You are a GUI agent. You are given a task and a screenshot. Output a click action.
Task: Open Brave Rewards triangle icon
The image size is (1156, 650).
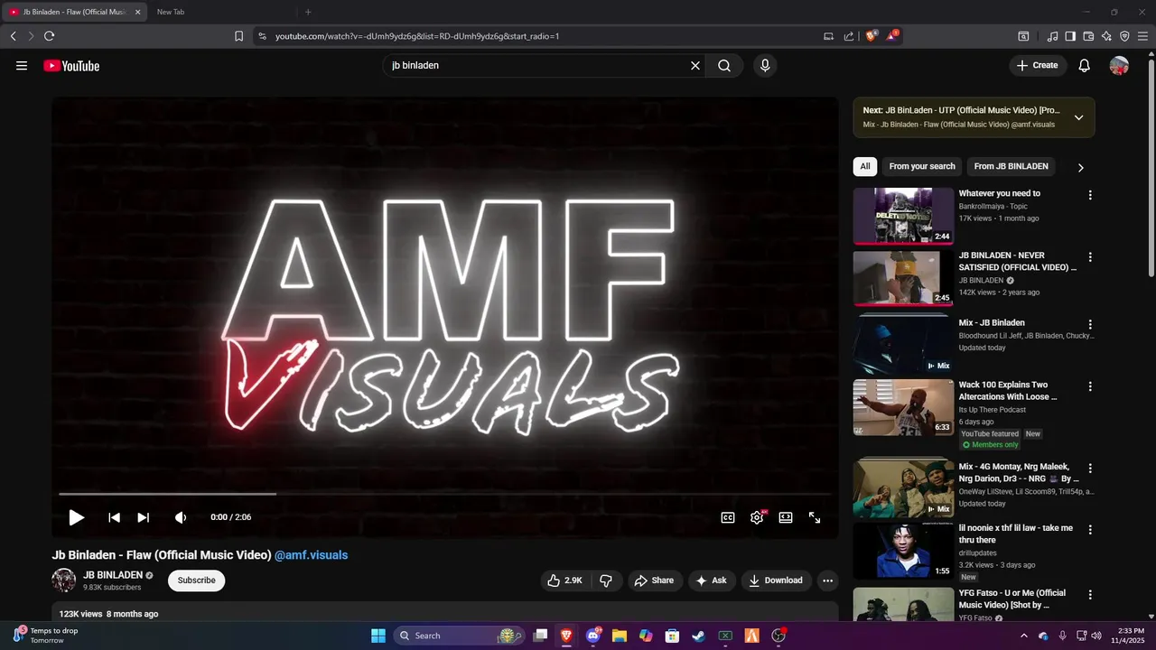892,36
